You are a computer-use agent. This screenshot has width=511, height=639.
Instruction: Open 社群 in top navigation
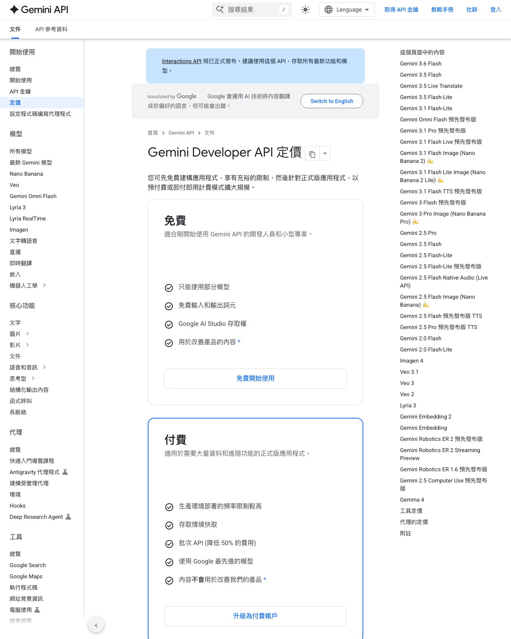pyautogui.click(x=472, y=10)
